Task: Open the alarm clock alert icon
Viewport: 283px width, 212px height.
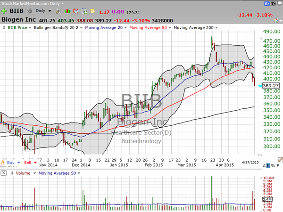Action: pyautogui.click(x=76, y=11)
